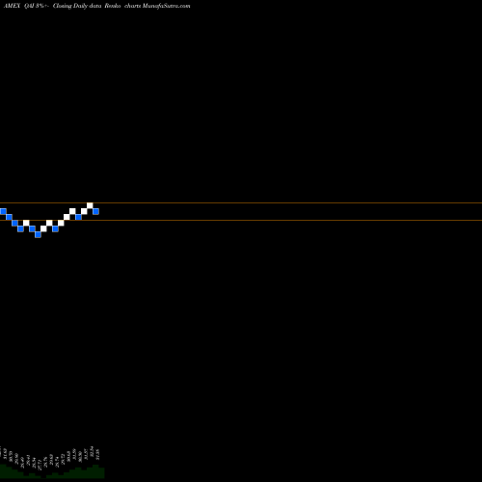Click the final price label 31.58
Screen dimensions: 482x482
coord(97,454)
